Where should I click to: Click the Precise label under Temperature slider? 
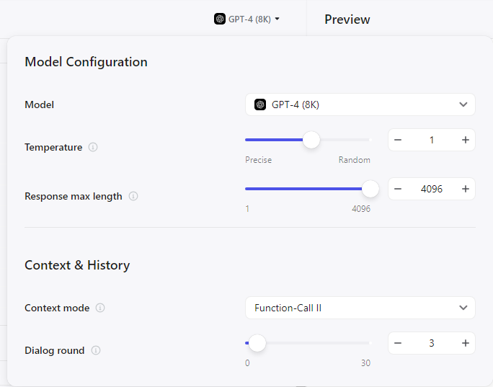pos(259,160)
